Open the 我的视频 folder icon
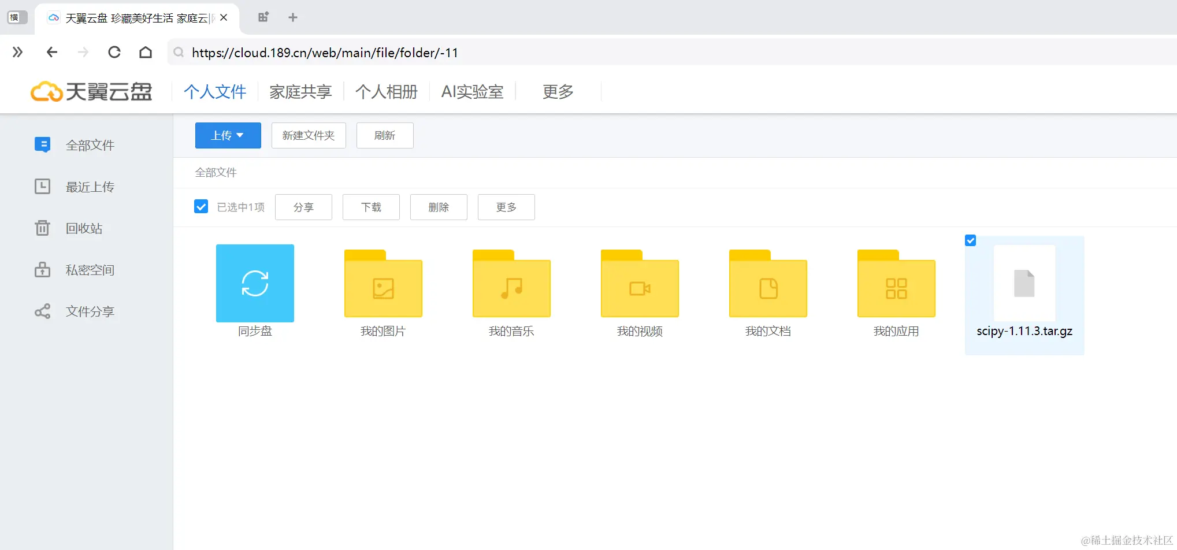 (x=640, y=283)
